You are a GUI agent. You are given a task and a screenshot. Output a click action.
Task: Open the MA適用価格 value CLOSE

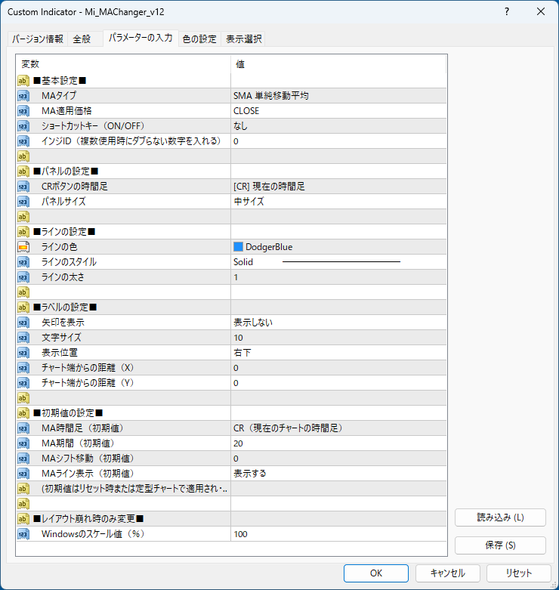(338, 111)
